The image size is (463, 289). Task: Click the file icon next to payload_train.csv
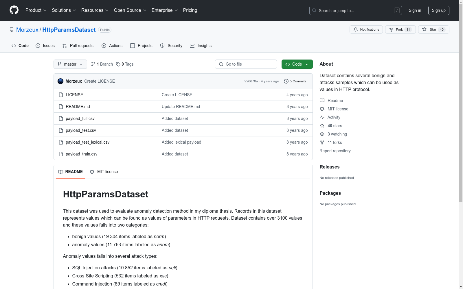(61, 154)
